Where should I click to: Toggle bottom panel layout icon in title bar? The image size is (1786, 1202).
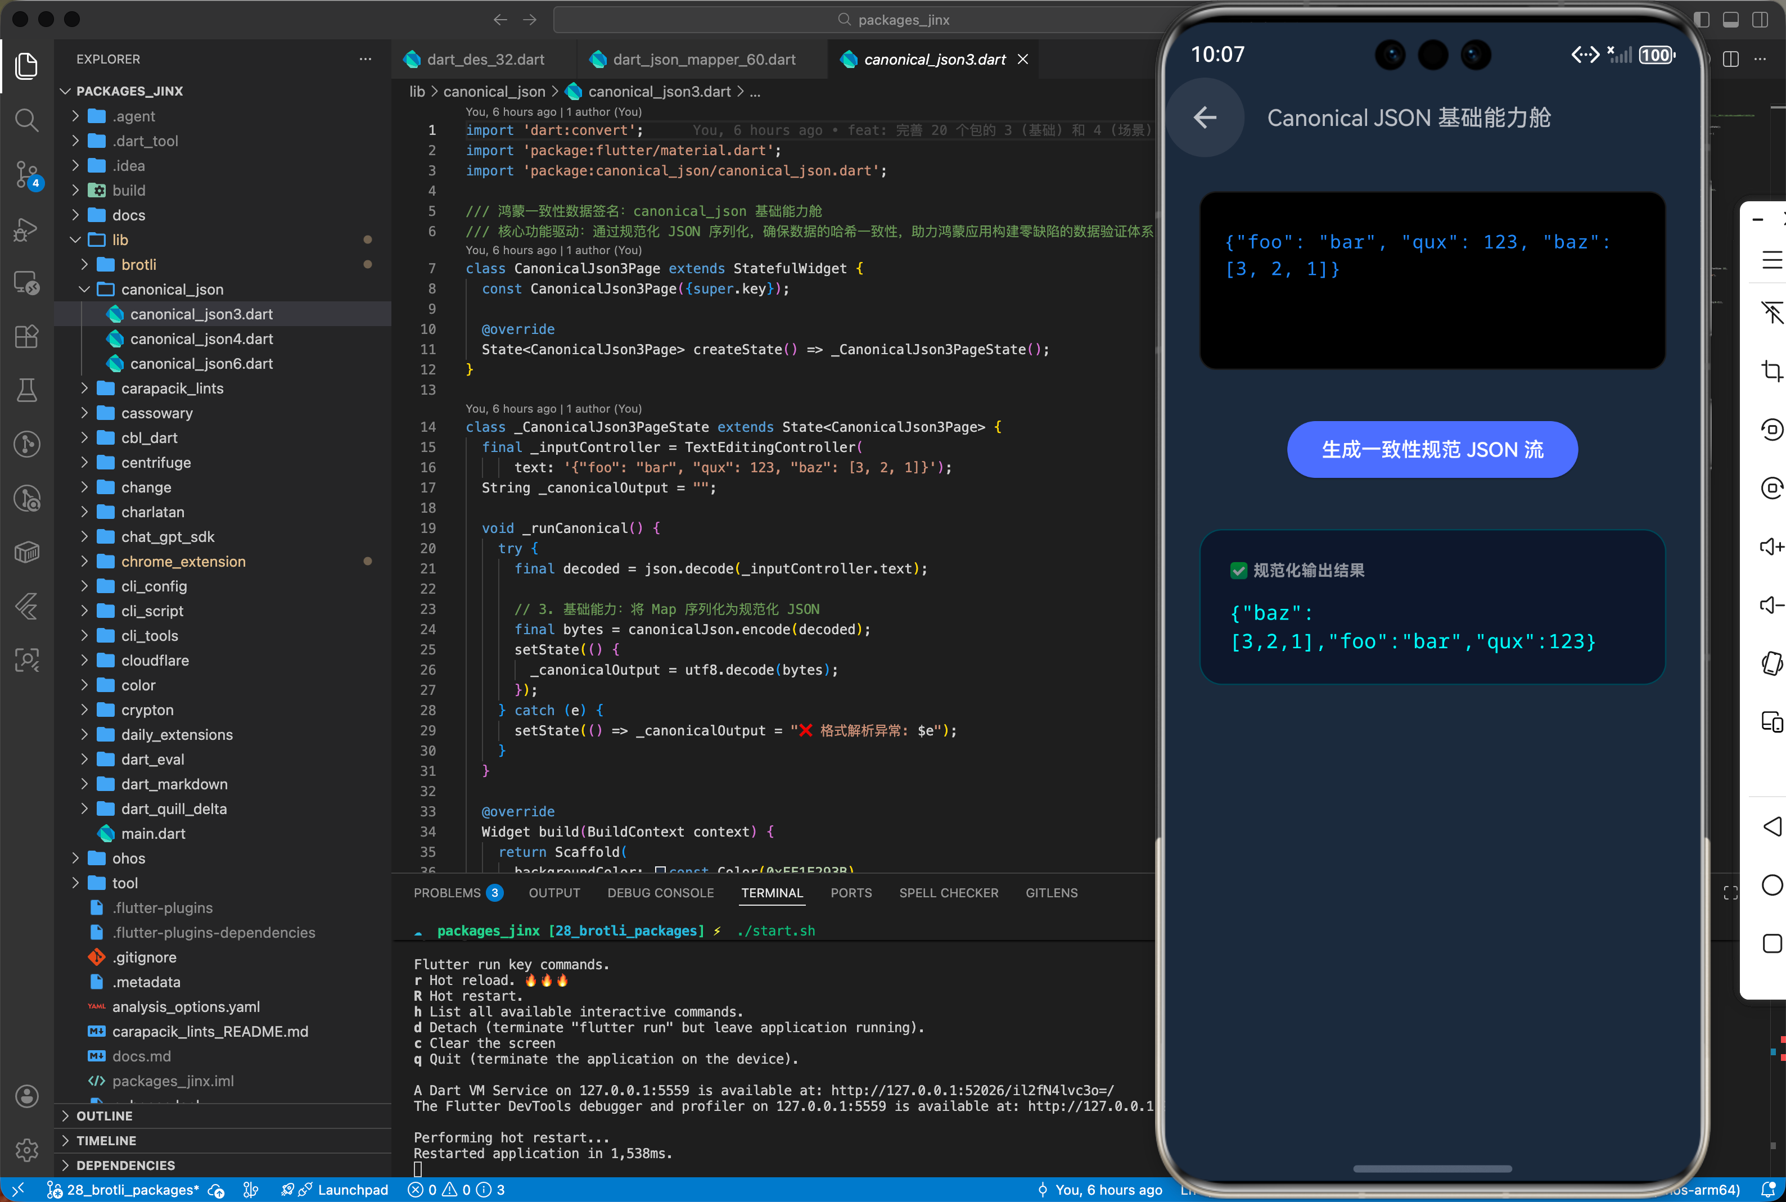[x=1731, y=20]
